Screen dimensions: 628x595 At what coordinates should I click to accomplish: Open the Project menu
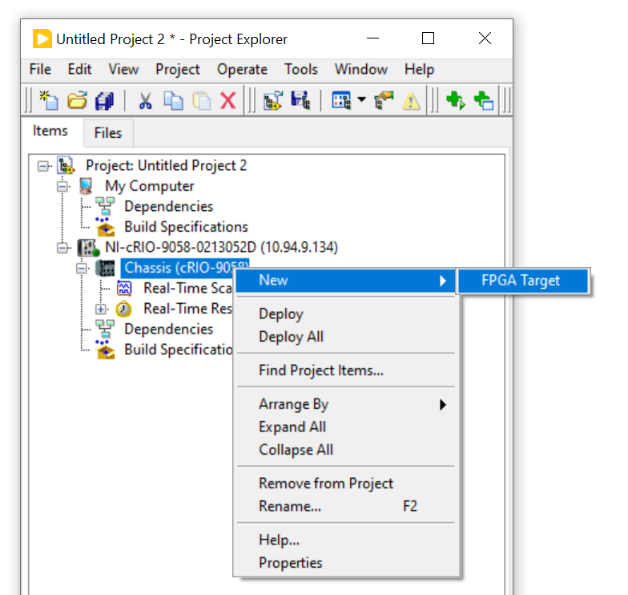coord(178,69)
